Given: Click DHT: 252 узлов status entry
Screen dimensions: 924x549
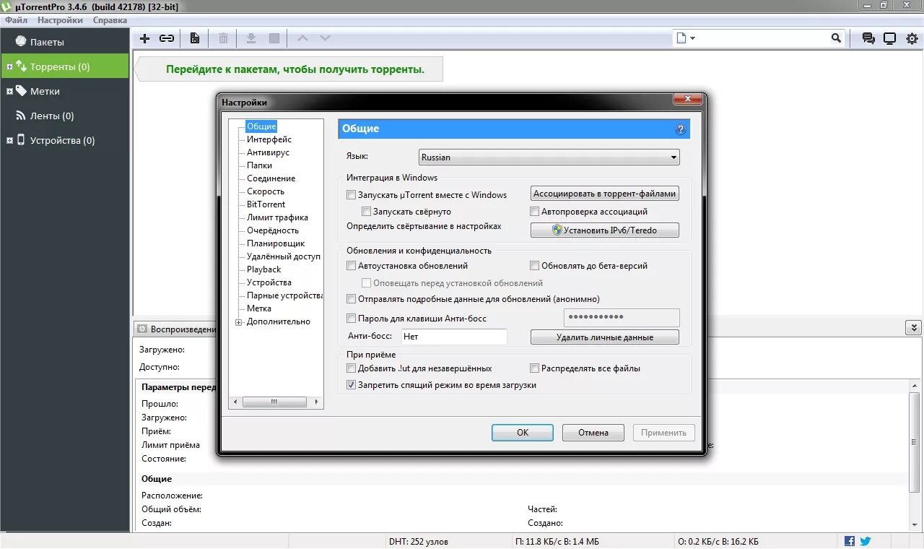Looking at the screenshot, I should coord(419,542).
